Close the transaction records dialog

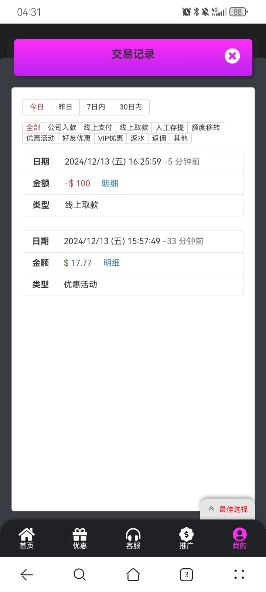(x=232, y=56)
